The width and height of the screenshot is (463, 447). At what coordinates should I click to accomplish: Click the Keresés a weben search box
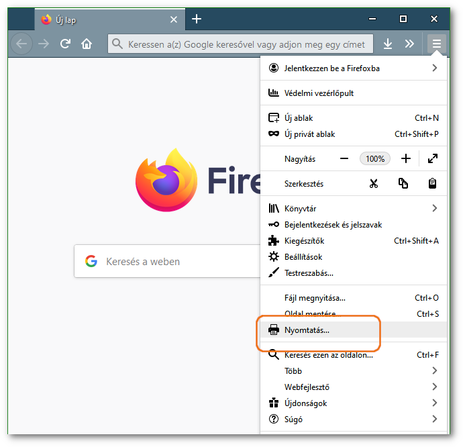(x=167, y=261)
